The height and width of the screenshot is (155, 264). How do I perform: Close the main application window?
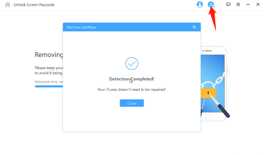click(258, 4)
